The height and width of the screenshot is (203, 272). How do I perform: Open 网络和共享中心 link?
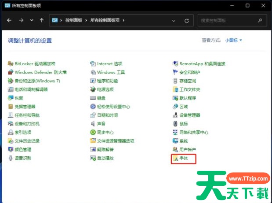[x=194, y=132]
